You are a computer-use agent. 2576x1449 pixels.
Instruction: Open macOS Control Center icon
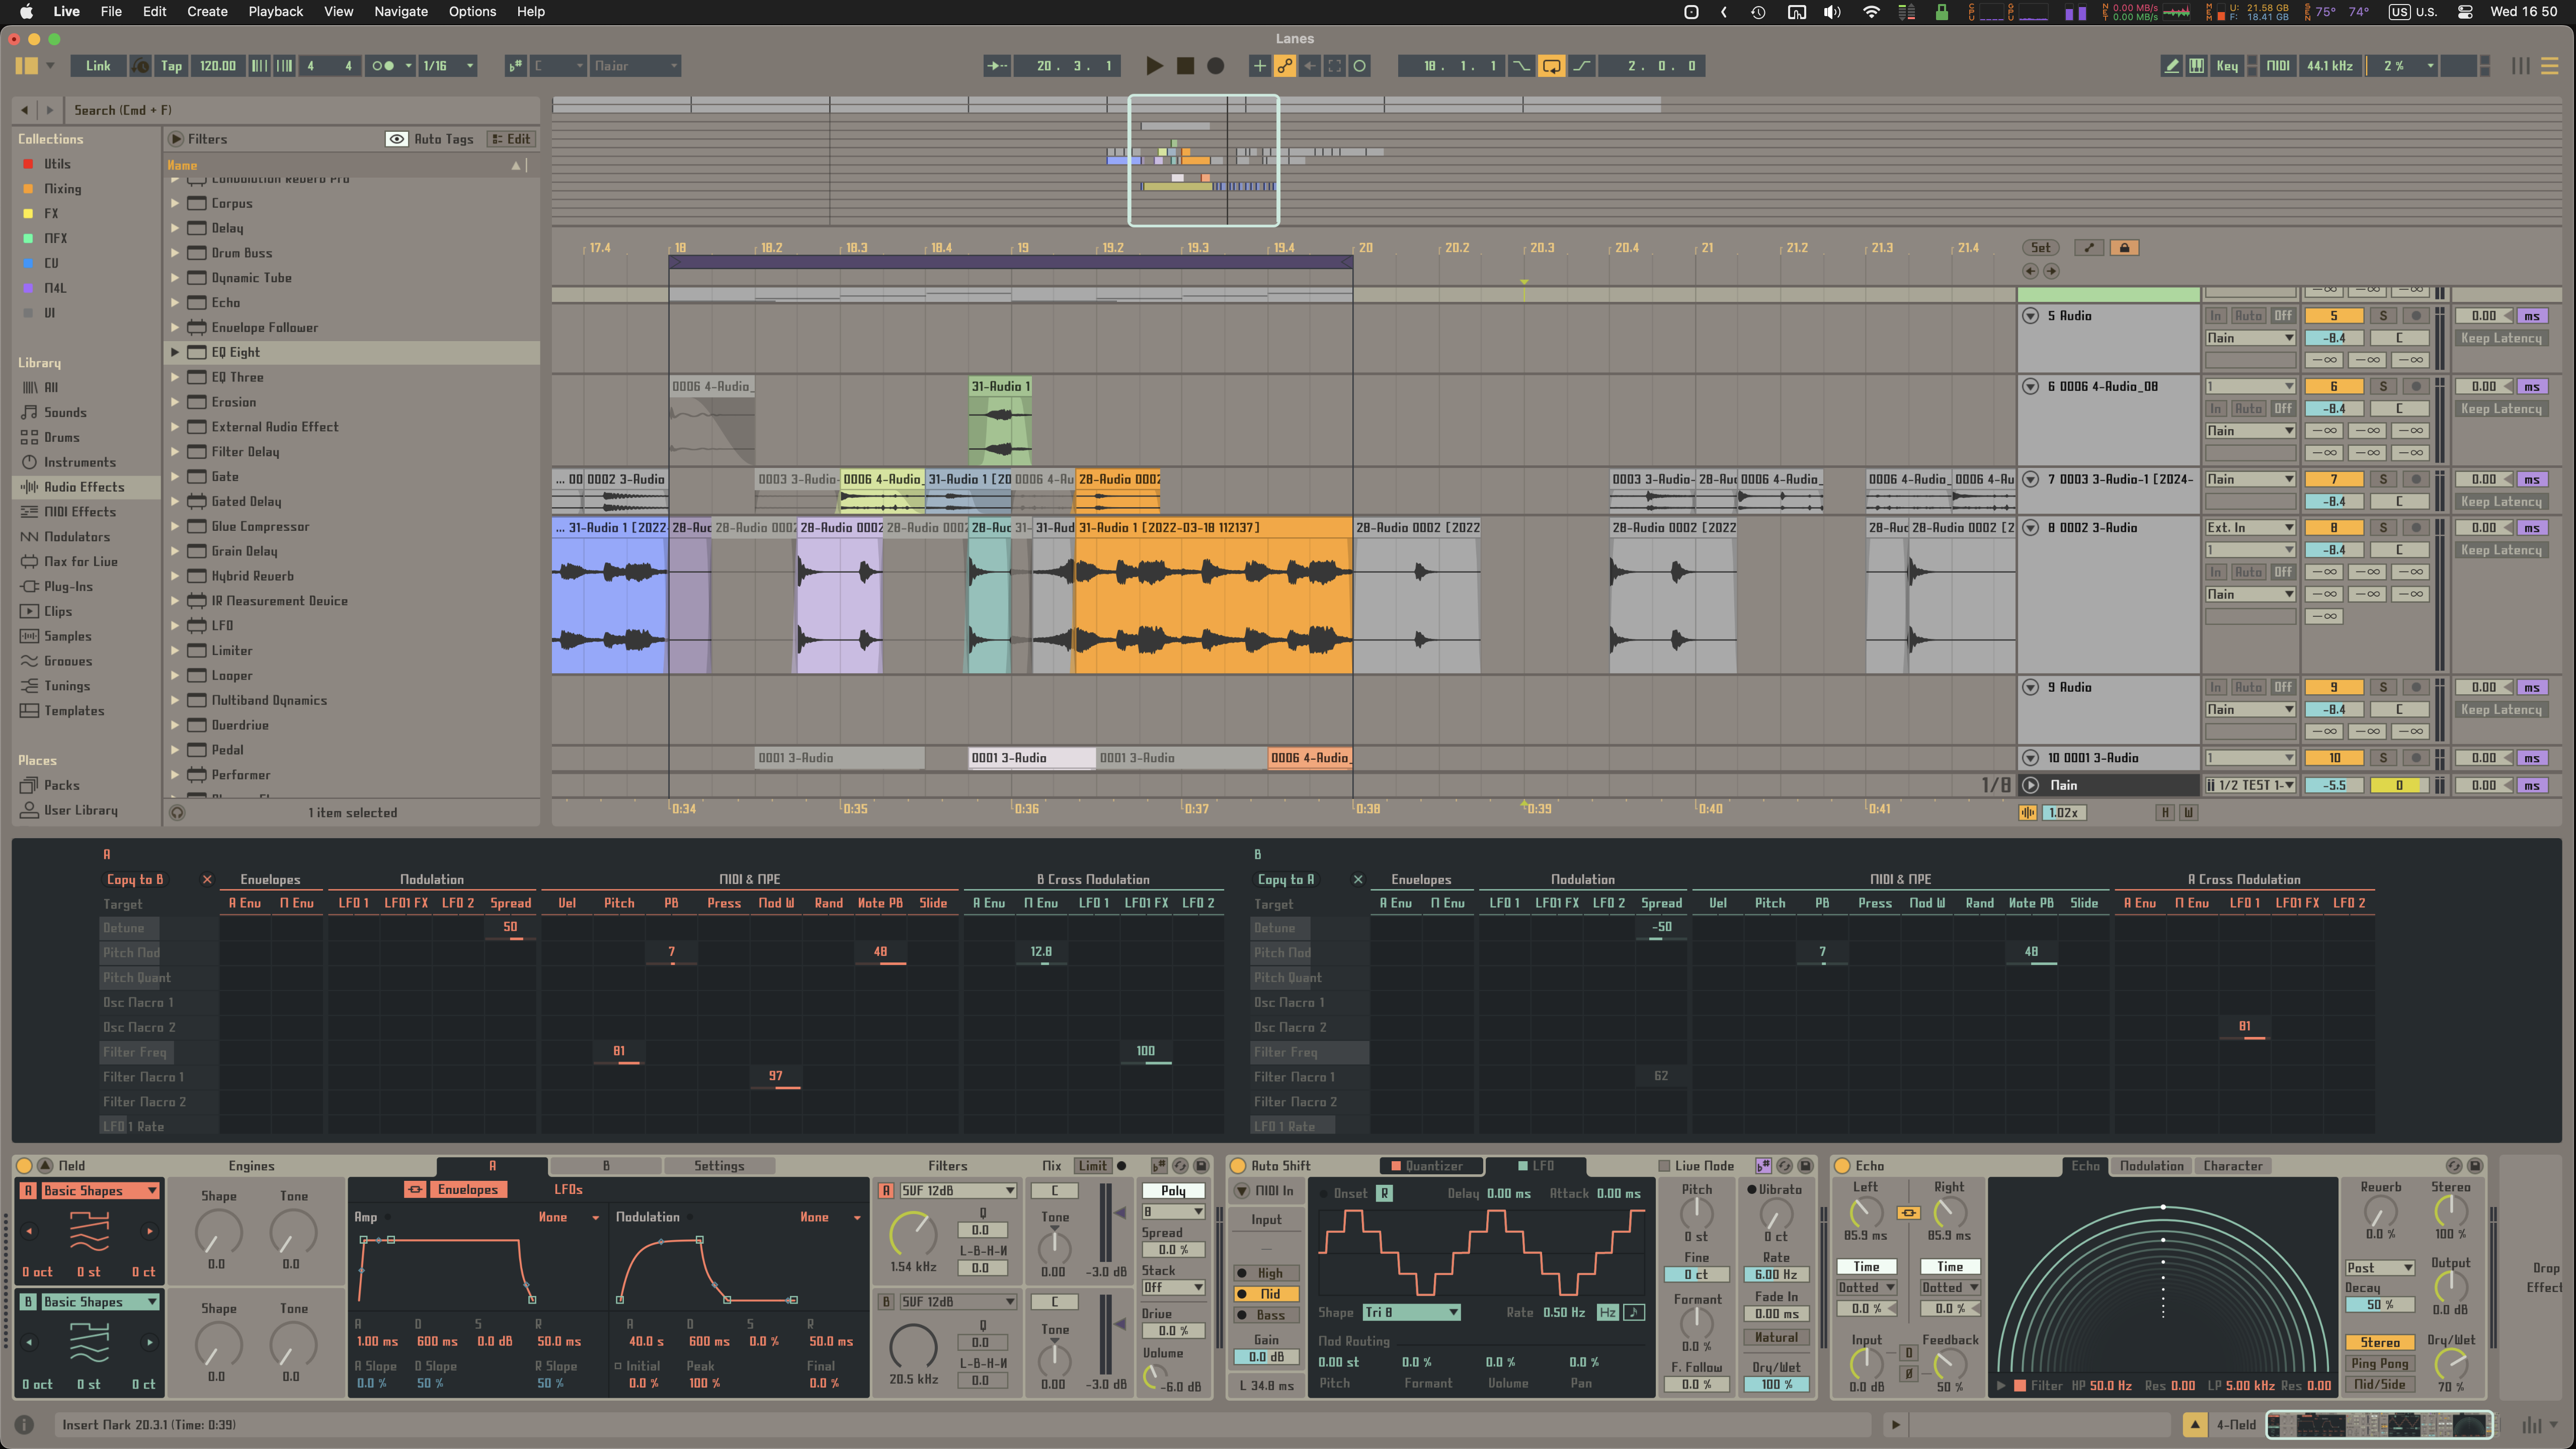(x=2466, y=12)
